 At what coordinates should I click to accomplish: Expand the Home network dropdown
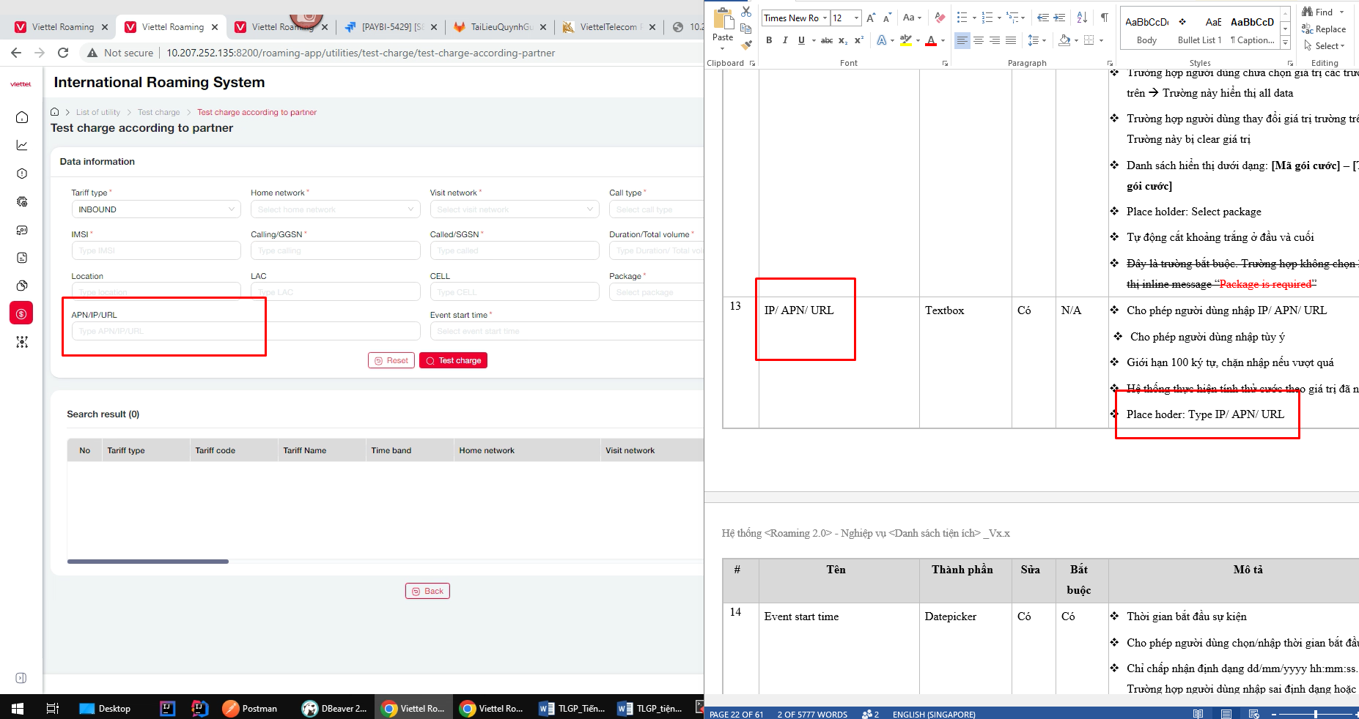pos(335,209)
